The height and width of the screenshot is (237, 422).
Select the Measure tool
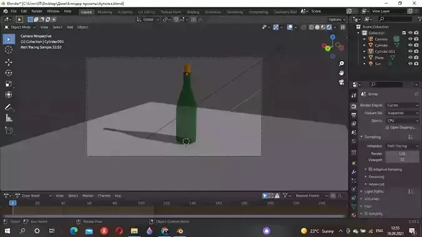(x=9, y=118)
